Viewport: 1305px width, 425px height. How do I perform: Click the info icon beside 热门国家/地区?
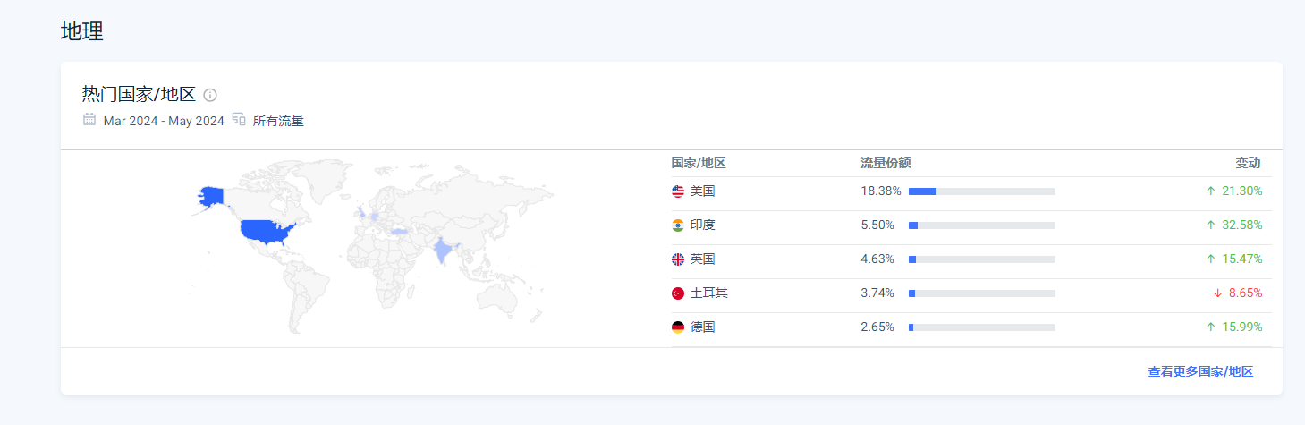tap(210, 95)
